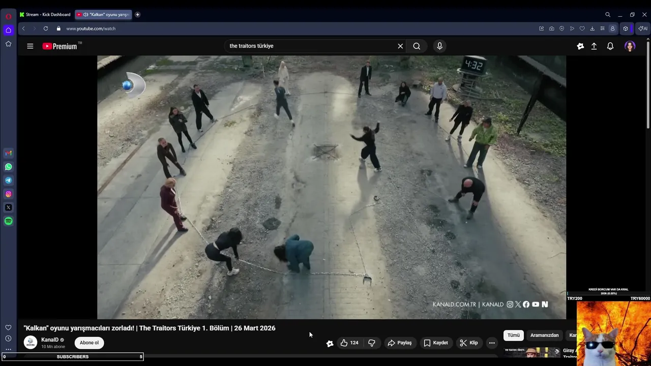Select the "Kalkan" oyunu YouTube browser tab
Viewport: 651px width, 366px height.
[x=104, y=15]
